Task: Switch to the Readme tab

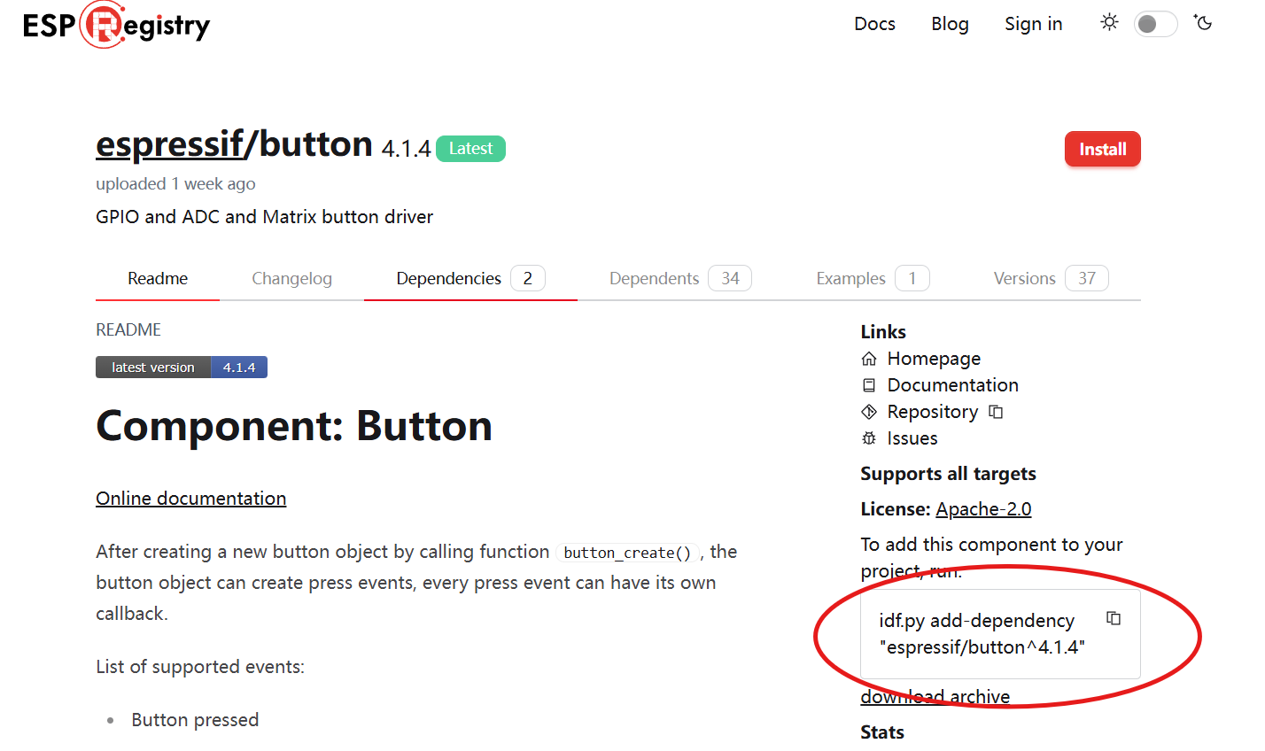Action: (158, 278)
